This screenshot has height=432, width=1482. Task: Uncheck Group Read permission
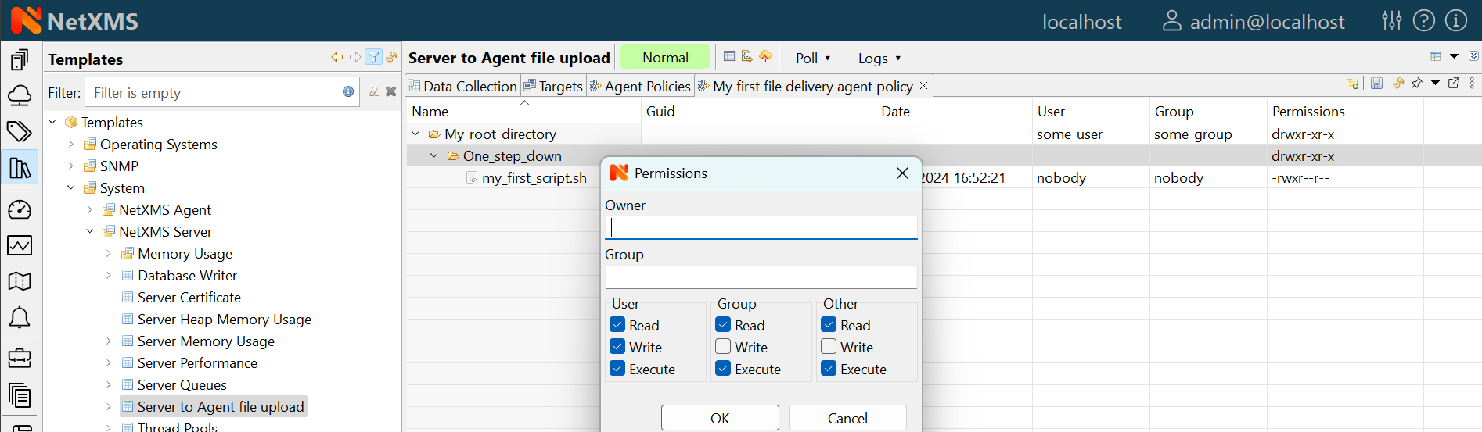click(723, 324)
